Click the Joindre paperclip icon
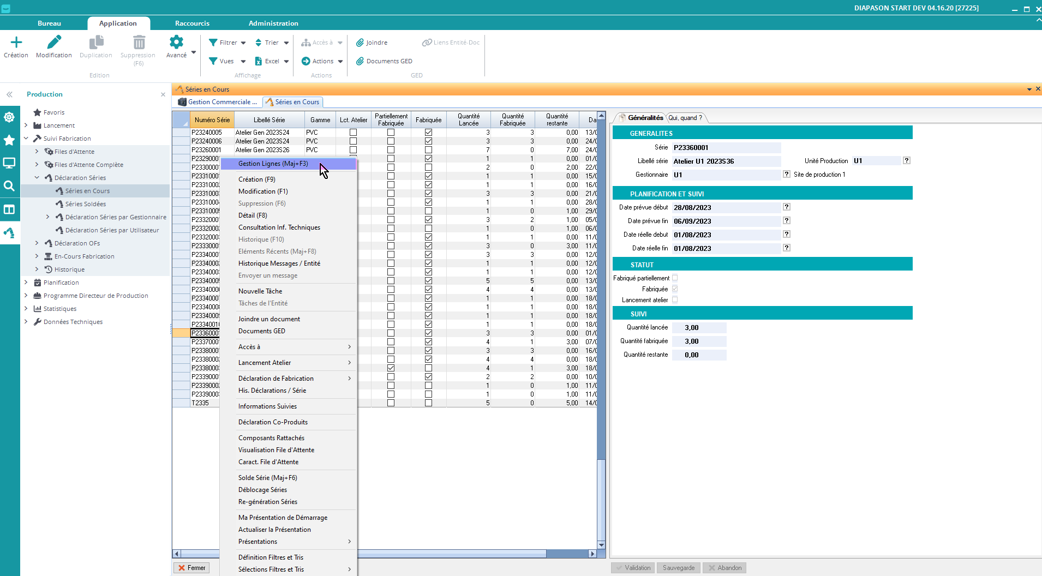The width and height of the screenshot is (1042, 576). coord(360,43)
